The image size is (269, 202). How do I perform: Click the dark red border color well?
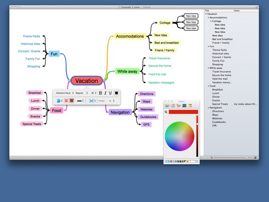[72, 101]
